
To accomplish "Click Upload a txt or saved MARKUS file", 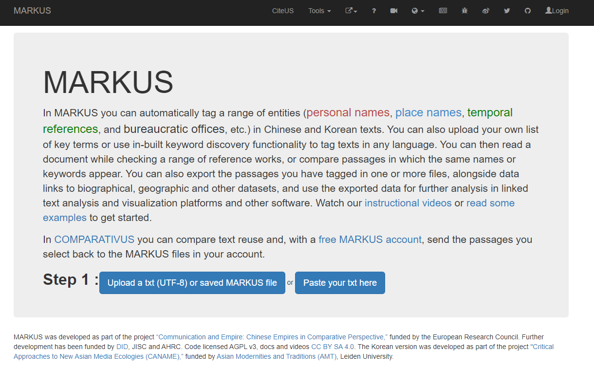I will coord(192,283).
